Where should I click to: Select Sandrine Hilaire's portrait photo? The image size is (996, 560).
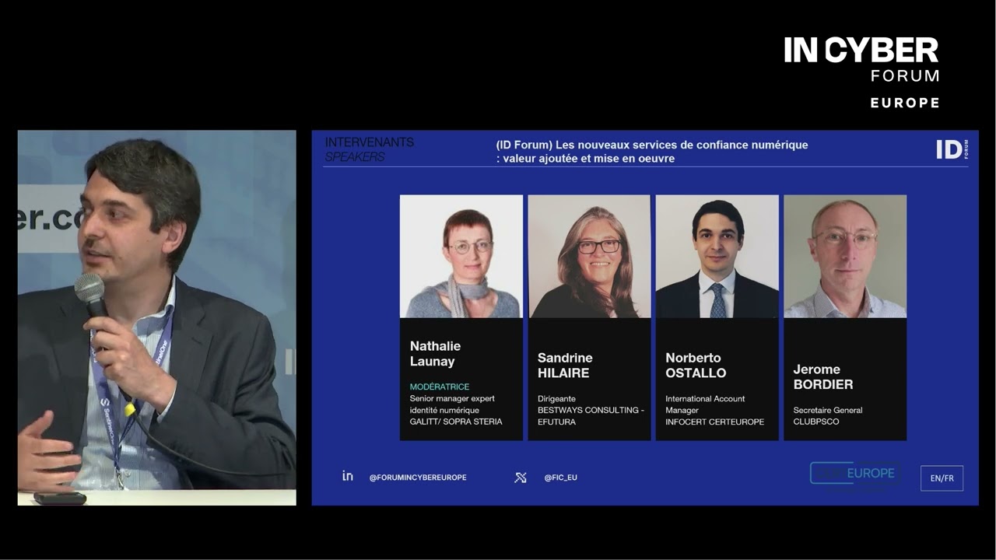589,256
